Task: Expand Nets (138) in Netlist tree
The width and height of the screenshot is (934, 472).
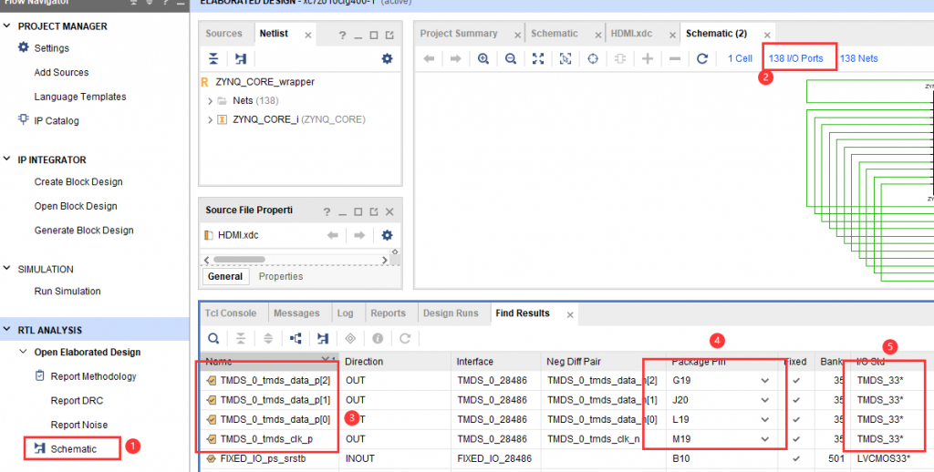Action: [x=210, y=101]
